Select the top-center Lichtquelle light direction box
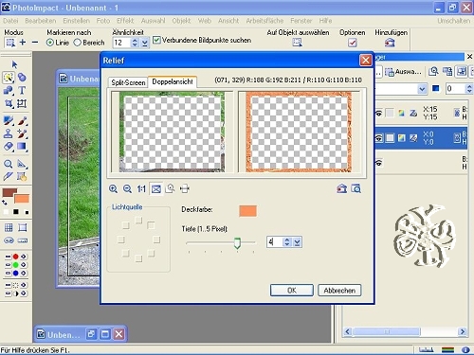Viewport: 474px width, 355px height. pos(138,221)
